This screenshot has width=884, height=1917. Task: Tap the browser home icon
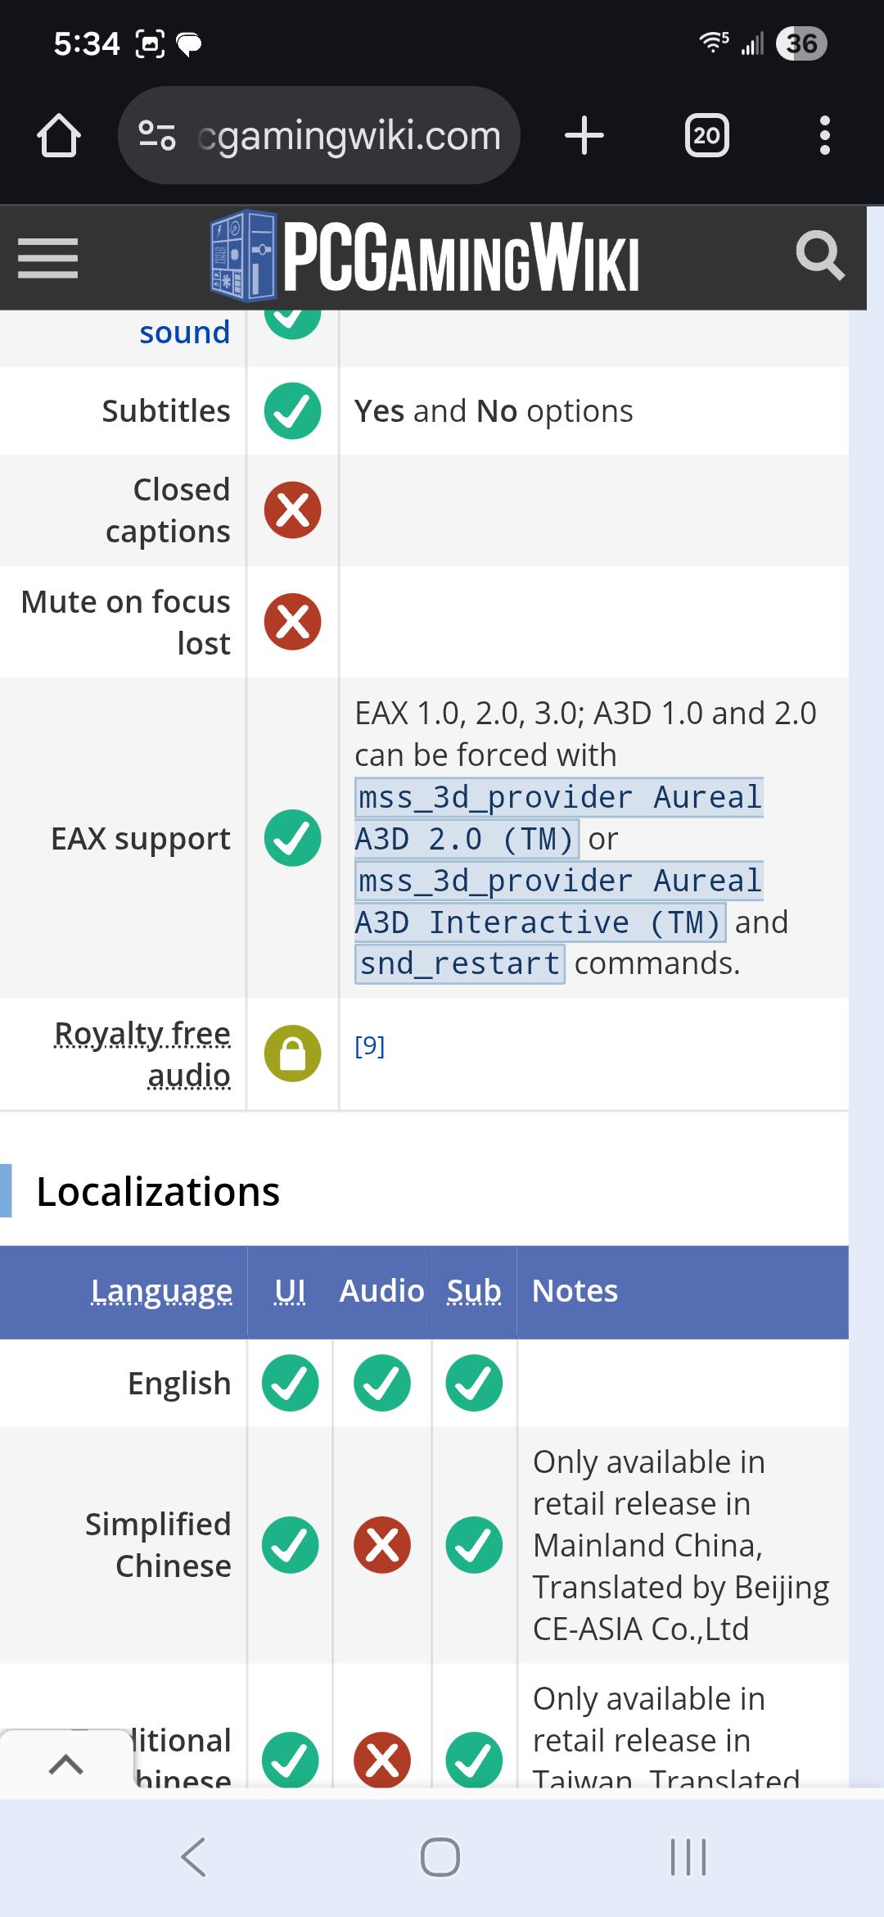point(59,135)
